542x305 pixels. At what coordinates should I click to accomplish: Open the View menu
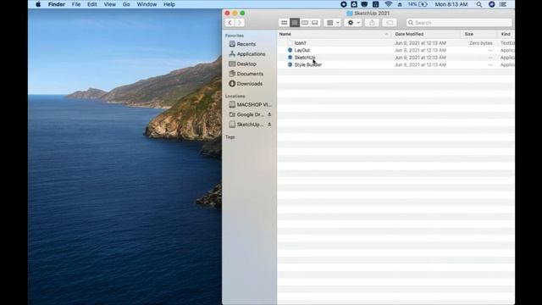[109, 4]
